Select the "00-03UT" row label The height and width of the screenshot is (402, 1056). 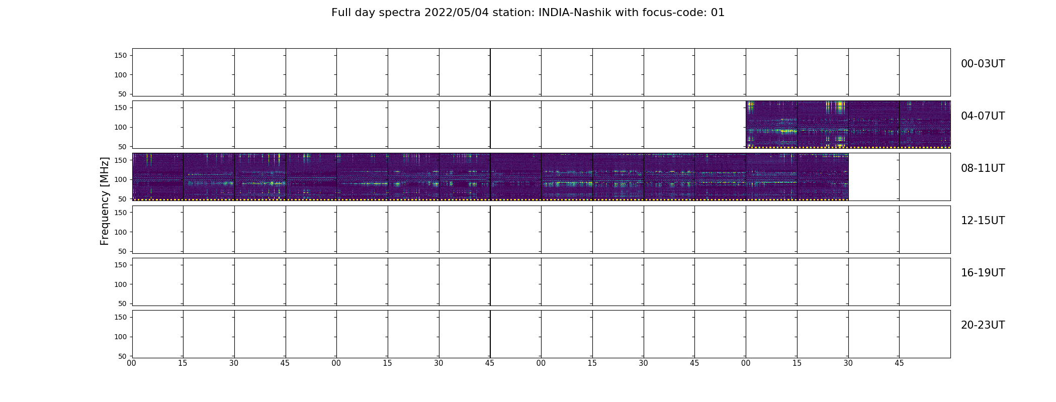tap(983, 64)
